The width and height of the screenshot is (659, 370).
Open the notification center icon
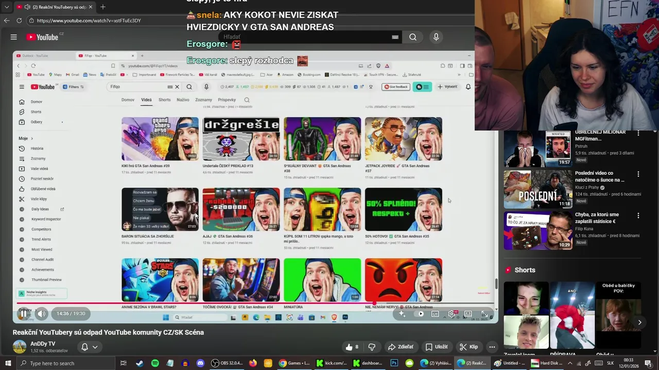[648, 363]
